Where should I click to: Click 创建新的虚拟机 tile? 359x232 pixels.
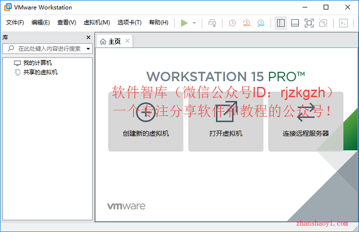tap(146, 121)
